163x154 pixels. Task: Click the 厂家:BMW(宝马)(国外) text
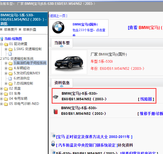(109, 54)
